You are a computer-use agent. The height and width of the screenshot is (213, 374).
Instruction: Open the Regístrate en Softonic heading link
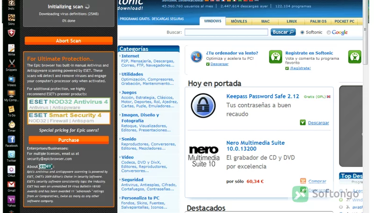pos(309,53)
